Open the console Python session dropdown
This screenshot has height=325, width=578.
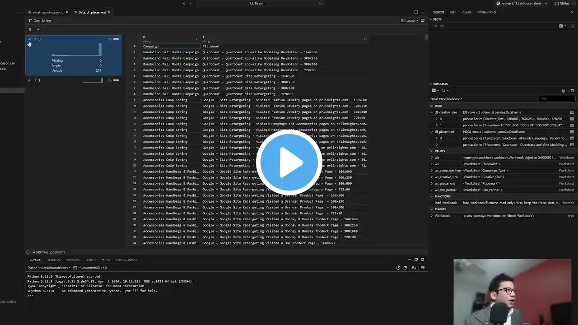tap(49, 268)
